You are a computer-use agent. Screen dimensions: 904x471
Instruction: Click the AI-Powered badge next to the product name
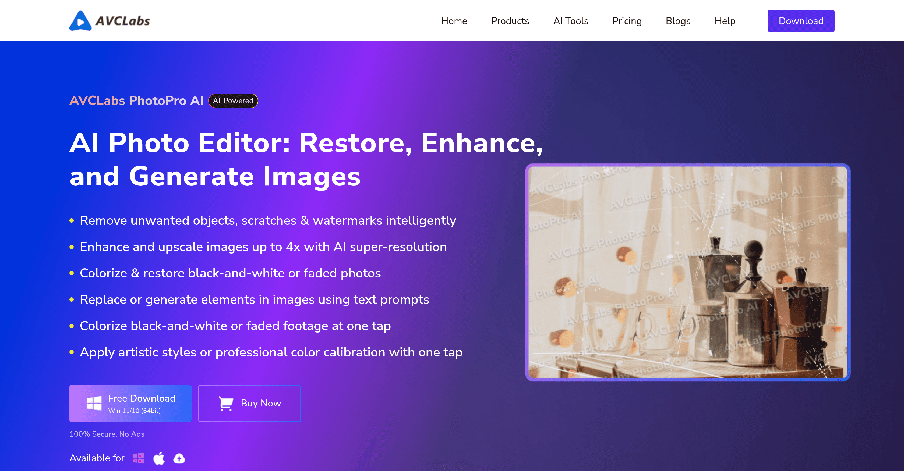click(233, 101)
